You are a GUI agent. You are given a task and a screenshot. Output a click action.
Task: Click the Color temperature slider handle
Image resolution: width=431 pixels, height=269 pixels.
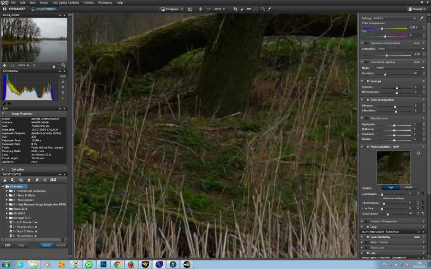(x=382, y=29)
